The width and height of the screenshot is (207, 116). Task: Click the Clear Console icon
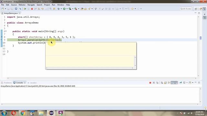pos(162,83)
